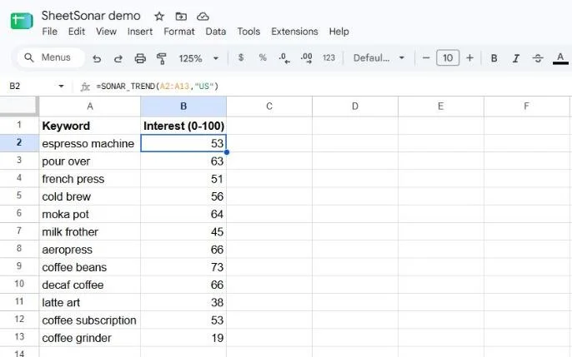Select the aeropress cell
Screen dimensions: 572x357
[90, 250]
